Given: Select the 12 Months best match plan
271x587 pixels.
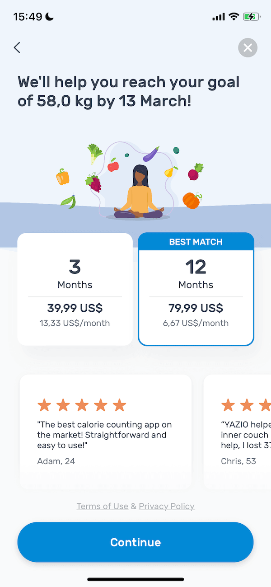Looking at the screenshot, I should [x=196, y=289].
